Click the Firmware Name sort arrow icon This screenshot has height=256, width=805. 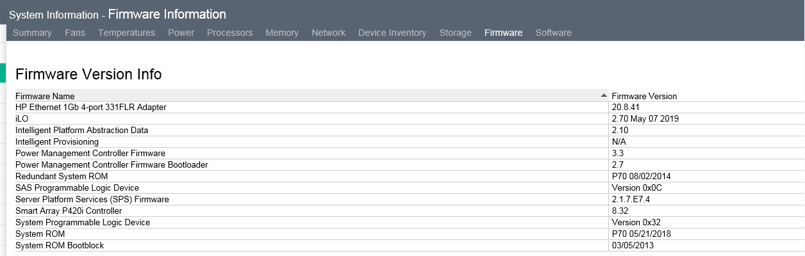[x=604, y=95]
